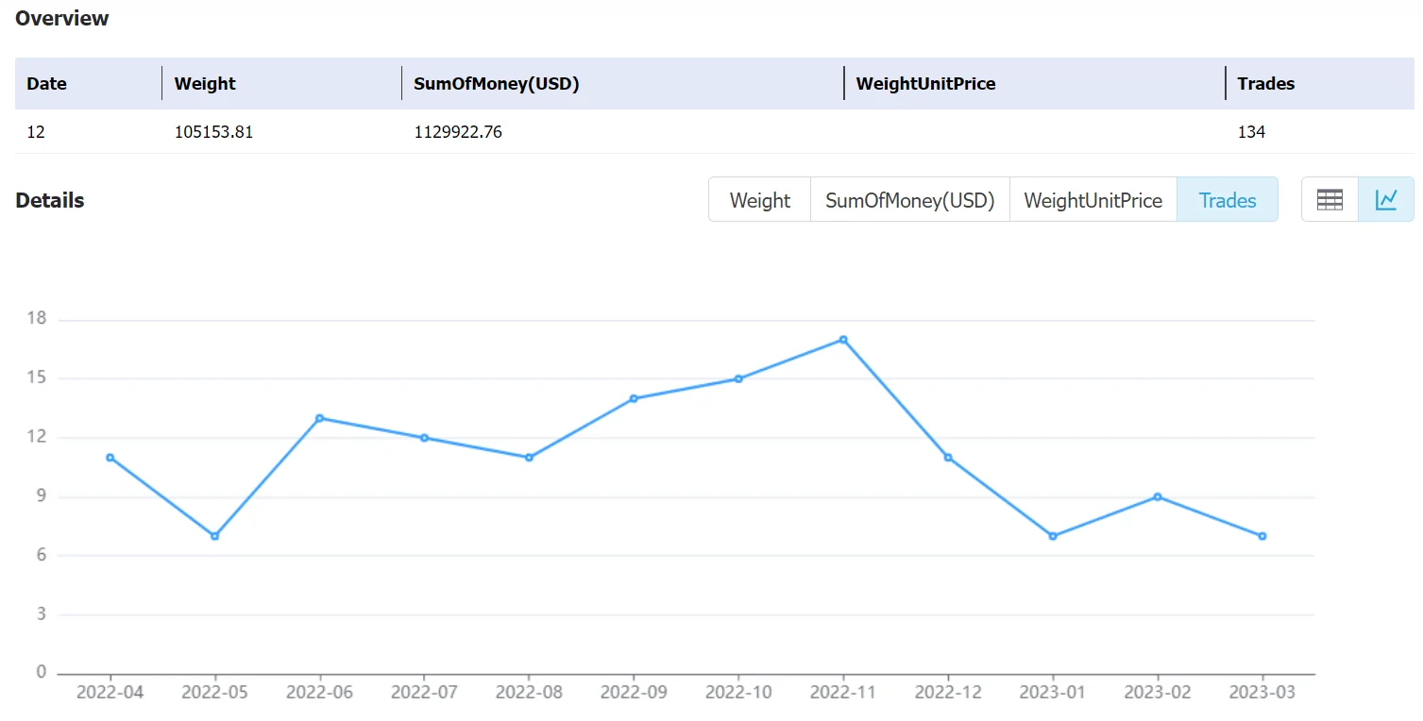This screenshot has width=1423, height=721.
Task: Show the Weight metric chart
Action: (760, 200)
